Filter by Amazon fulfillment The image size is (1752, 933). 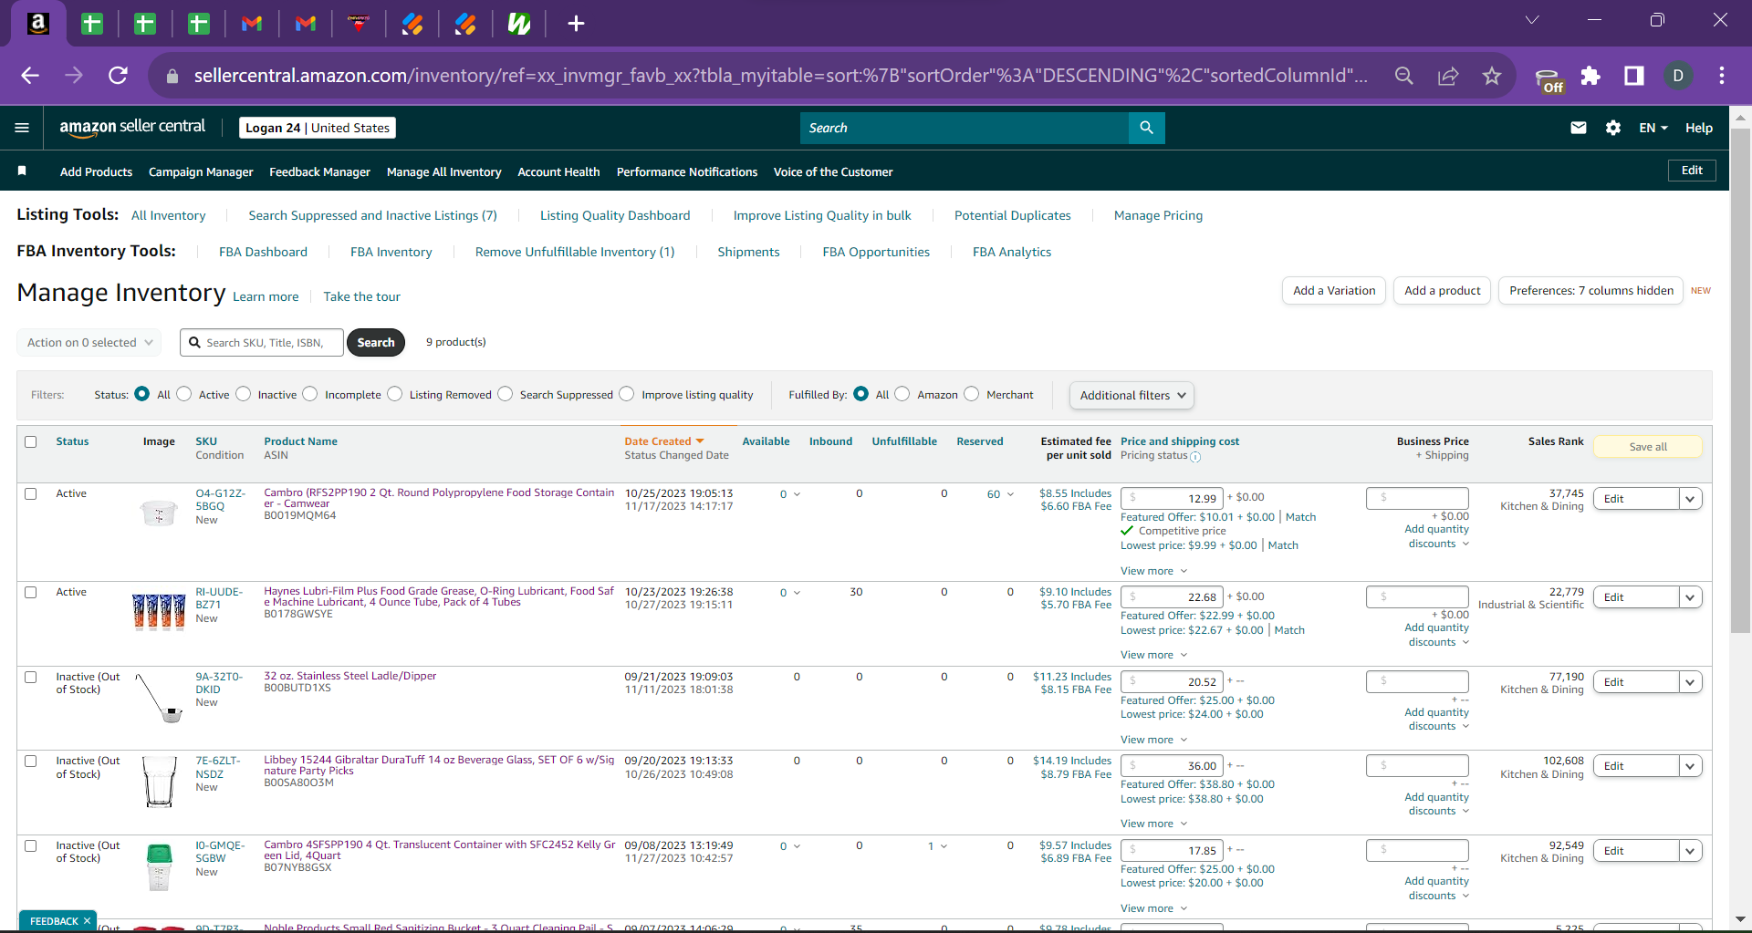coord(902,394)
